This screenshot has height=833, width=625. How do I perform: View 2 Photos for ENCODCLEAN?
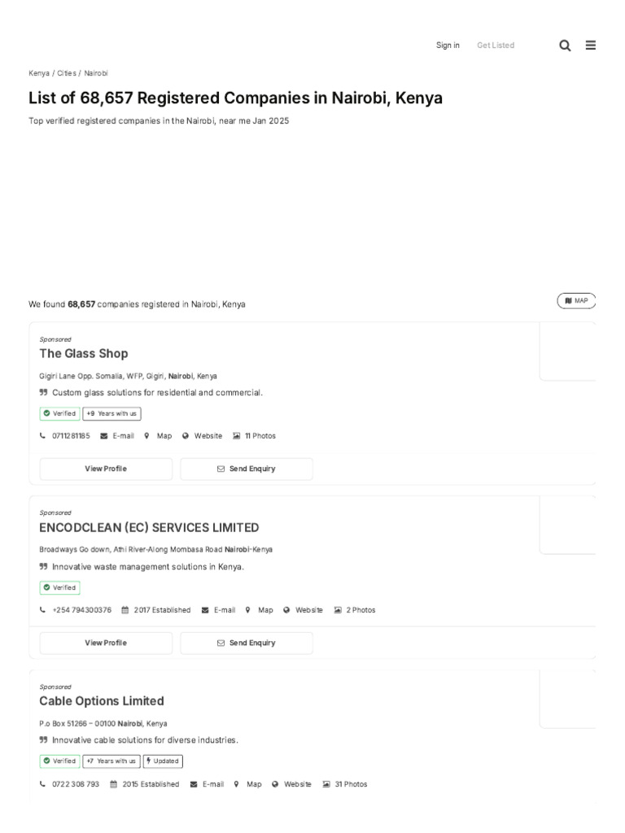click(355, 610)
